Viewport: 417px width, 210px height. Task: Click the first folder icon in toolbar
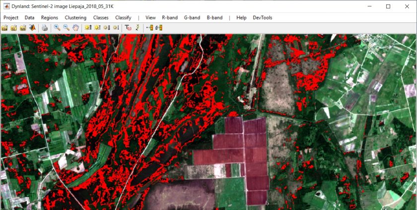(x=4, y=28)
